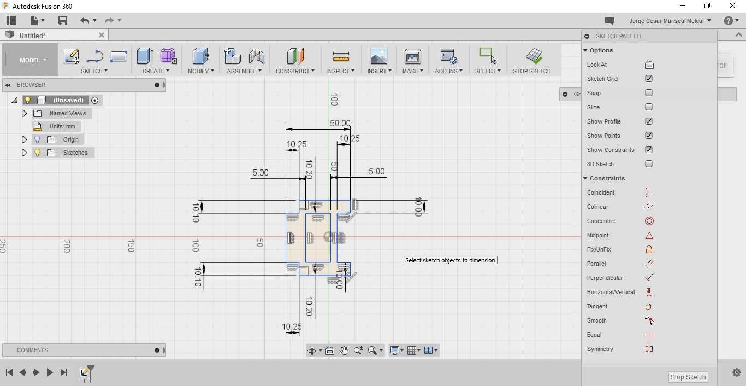746x386 pixels.
Task: Enable the Slice checkbox
Action: tap(649, 107)
